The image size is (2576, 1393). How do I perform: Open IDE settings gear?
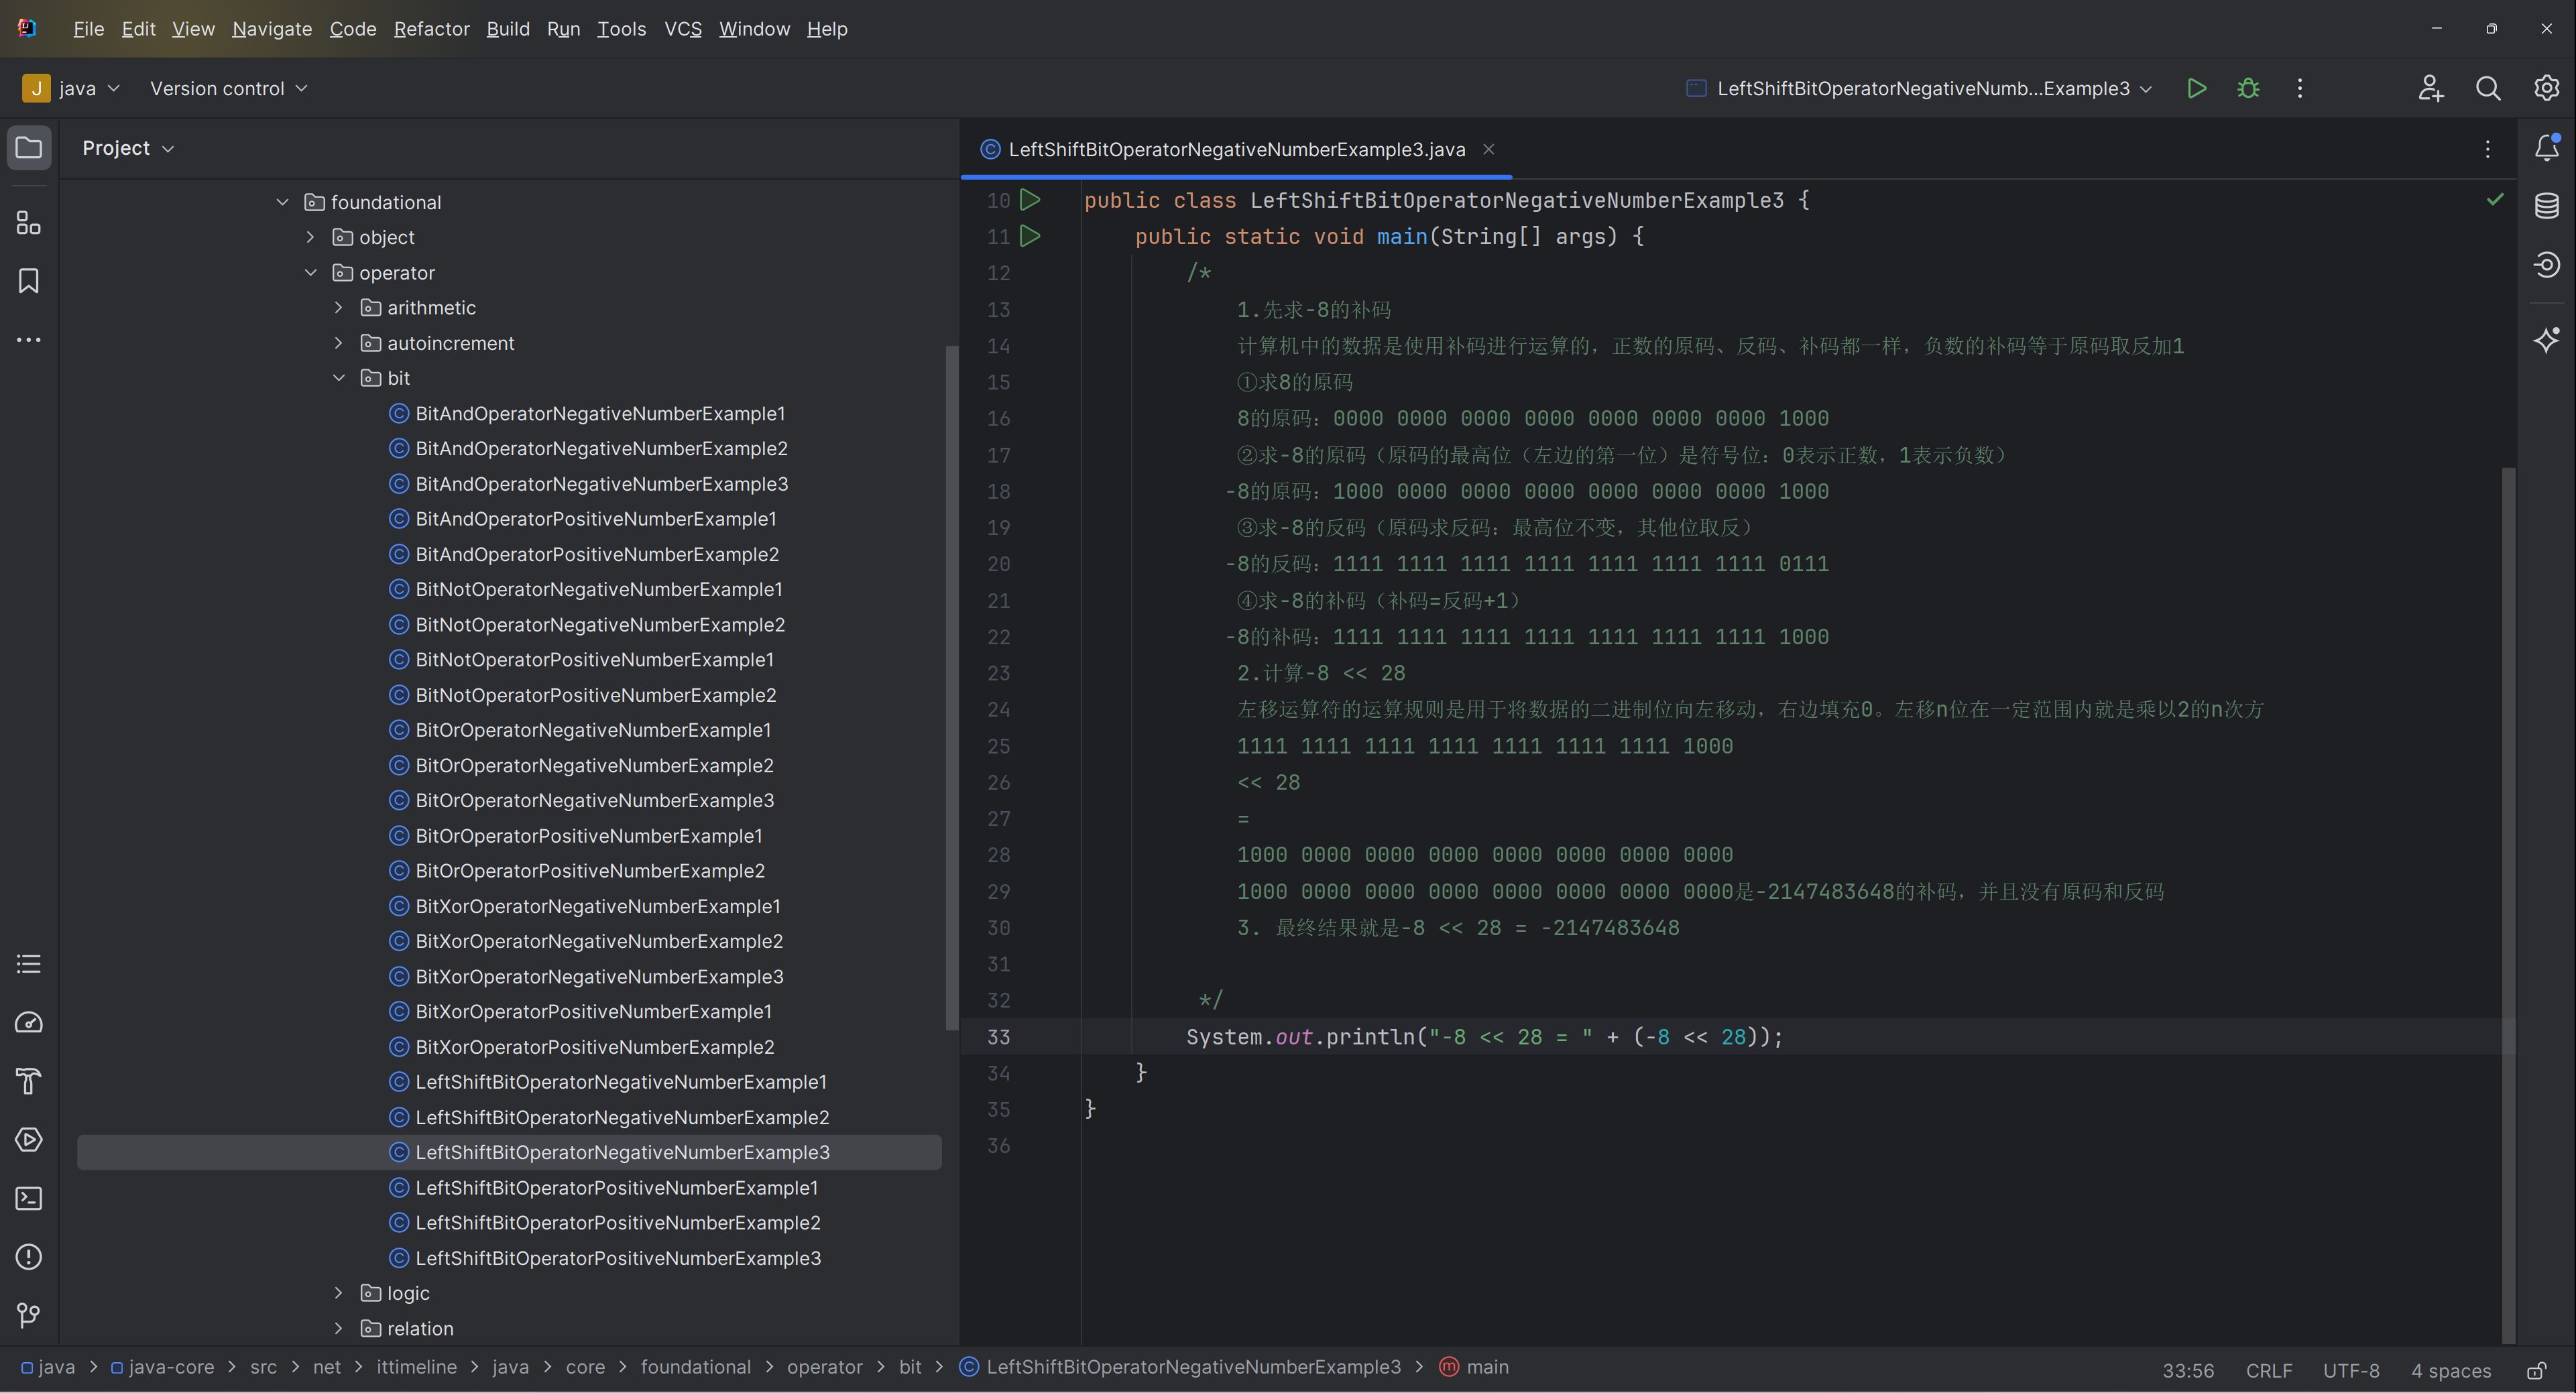2546,88
